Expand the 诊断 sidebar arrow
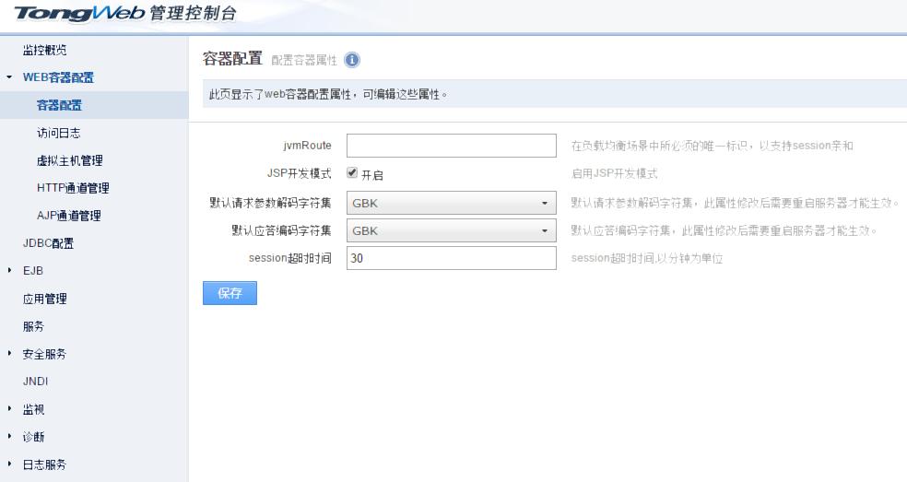 (x=9, y=437)
